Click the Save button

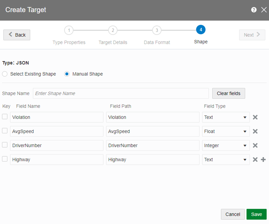click(256, 214)
